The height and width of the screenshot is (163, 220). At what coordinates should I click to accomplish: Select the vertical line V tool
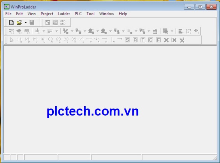coord(113,40)
